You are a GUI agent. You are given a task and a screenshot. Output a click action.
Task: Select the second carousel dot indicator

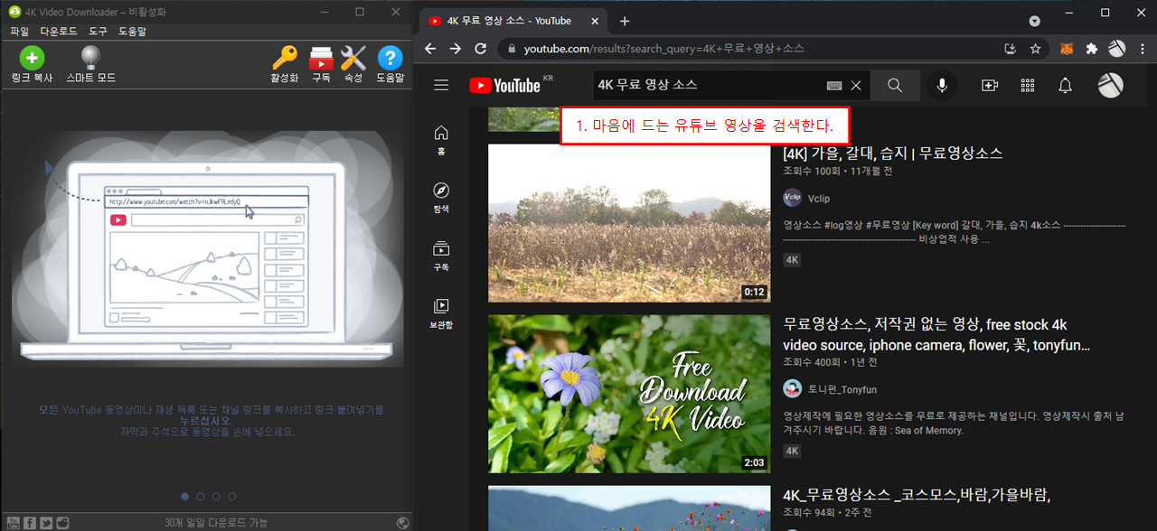click(201, 496)
